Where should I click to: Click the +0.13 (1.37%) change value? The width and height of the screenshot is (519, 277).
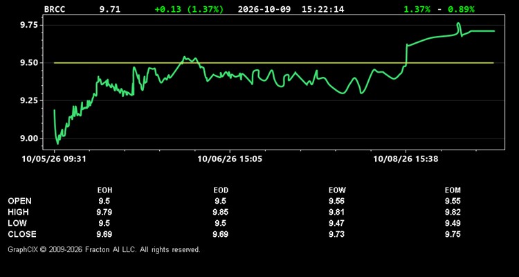[x=189, y=9]
